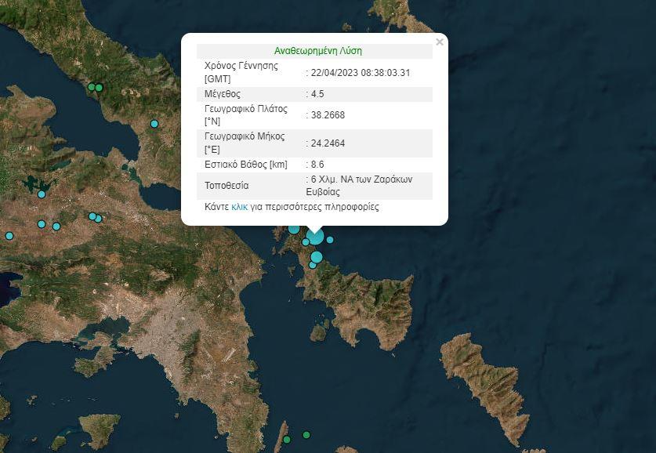Viewport: 656px width, 453px height.
Task: Click left green marker of the northwest pair
Action: [x=92, y=86]
